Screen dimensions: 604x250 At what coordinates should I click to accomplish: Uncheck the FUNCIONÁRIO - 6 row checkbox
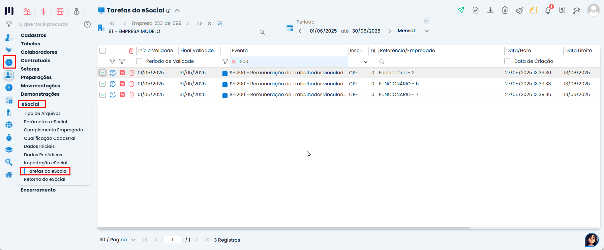click(x=103, y=84)
